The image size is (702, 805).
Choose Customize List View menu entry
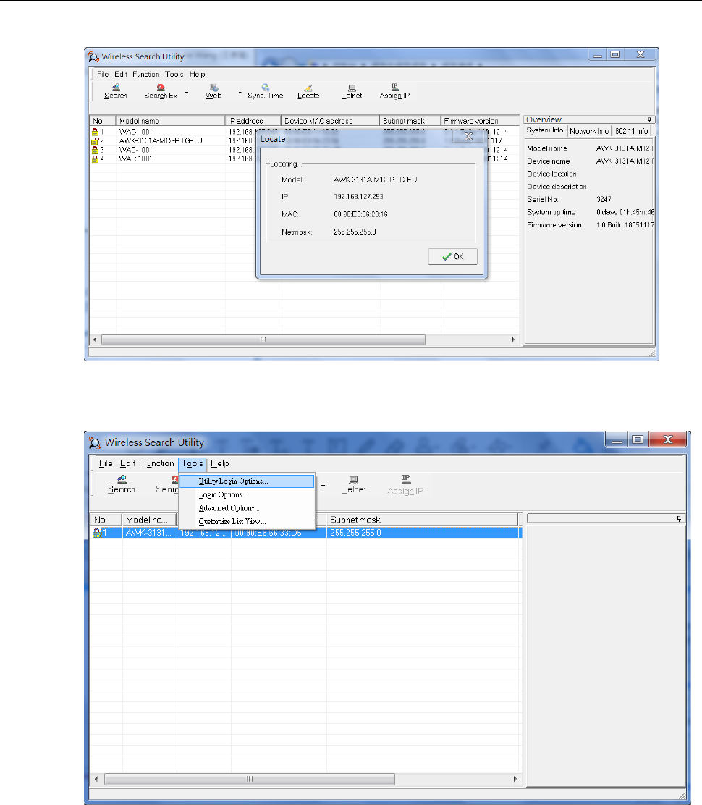click(247, 522)
